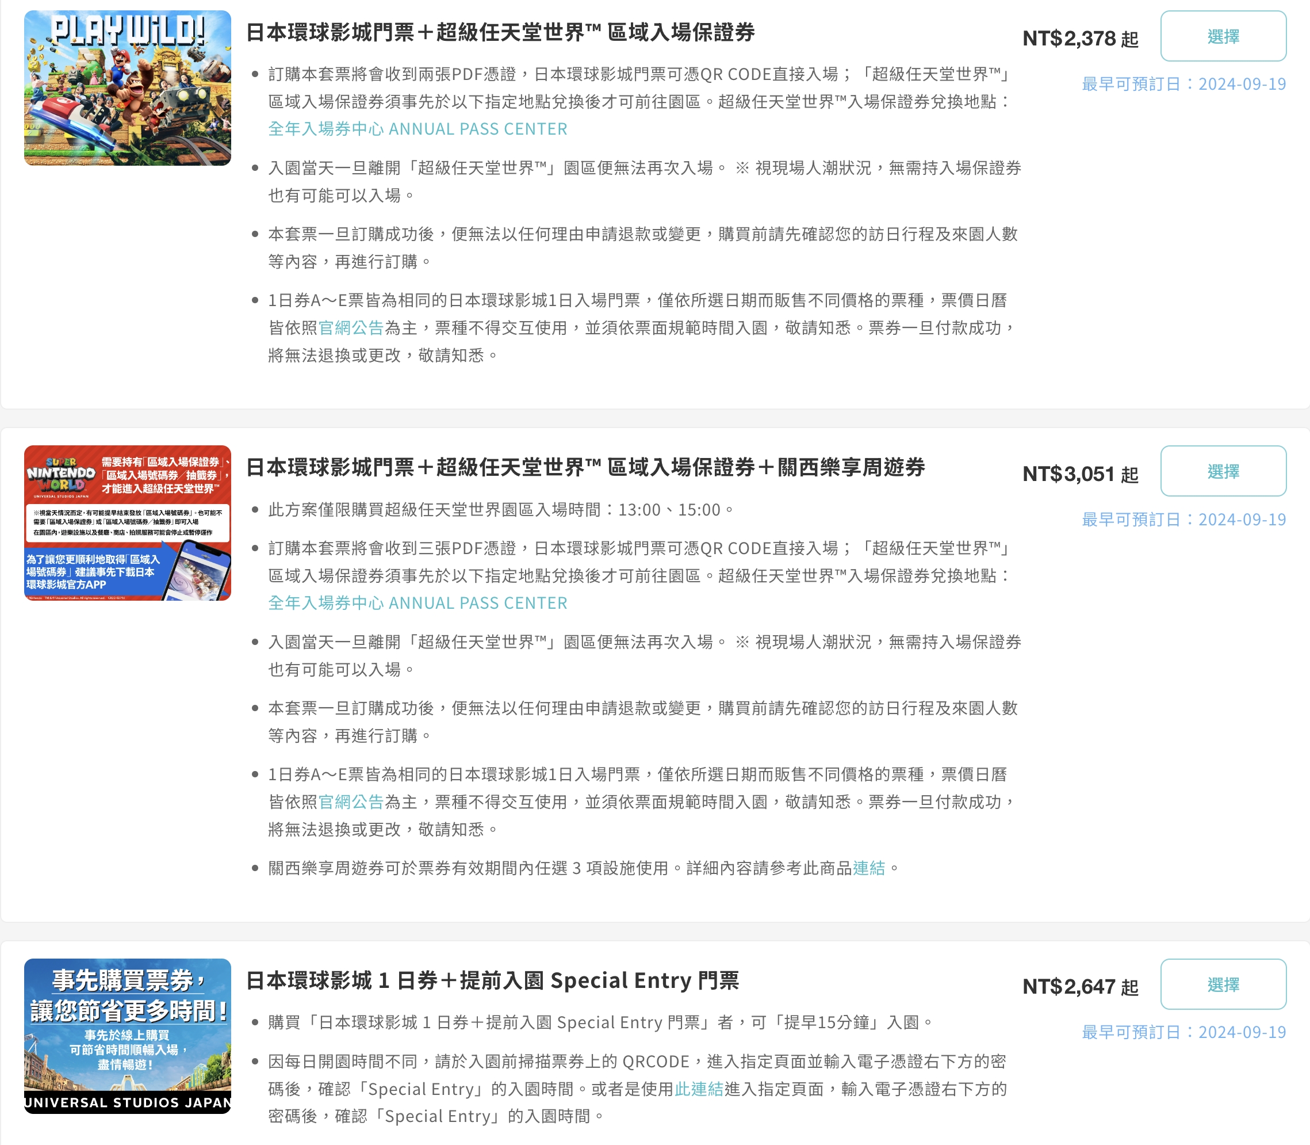Open the 事先購買票券 Universal Studios Japan thumbnail
The image size is (1310, 1145).
[x=128, y=1036]
